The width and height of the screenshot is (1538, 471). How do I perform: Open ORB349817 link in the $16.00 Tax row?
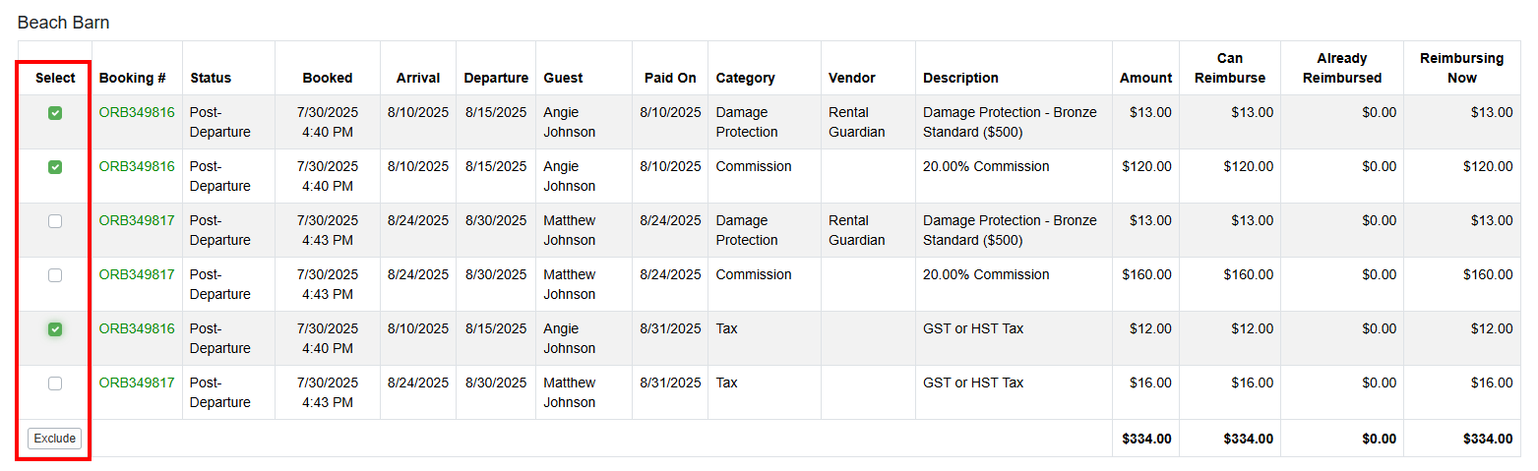click(137, 383)
